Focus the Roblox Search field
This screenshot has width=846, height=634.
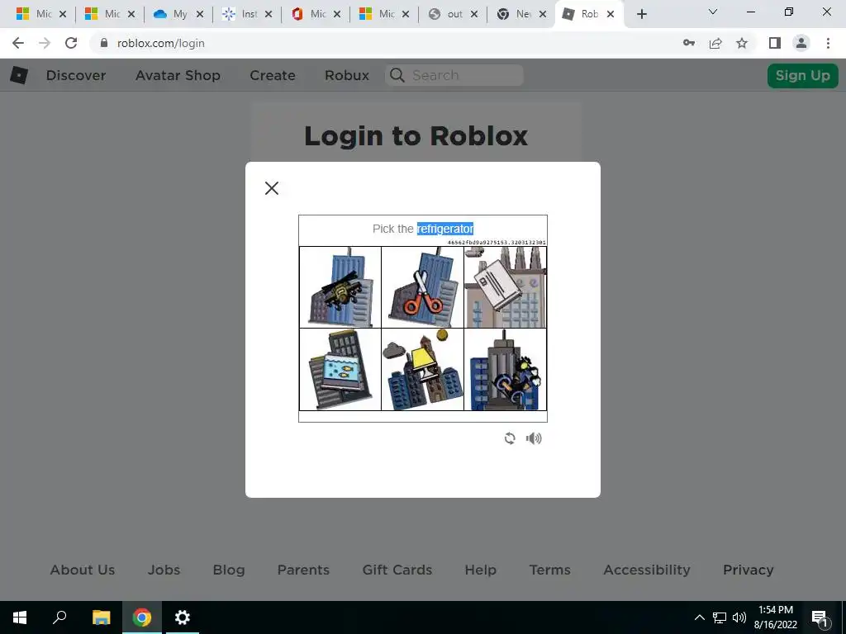click(x=454, y=75)
